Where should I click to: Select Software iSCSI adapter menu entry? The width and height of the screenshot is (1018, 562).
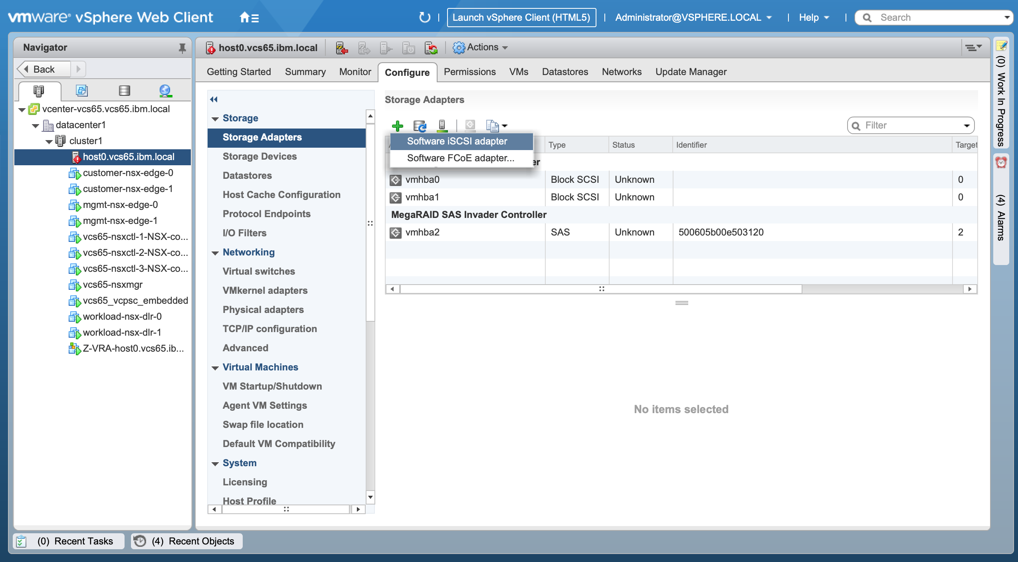(461, 141)
